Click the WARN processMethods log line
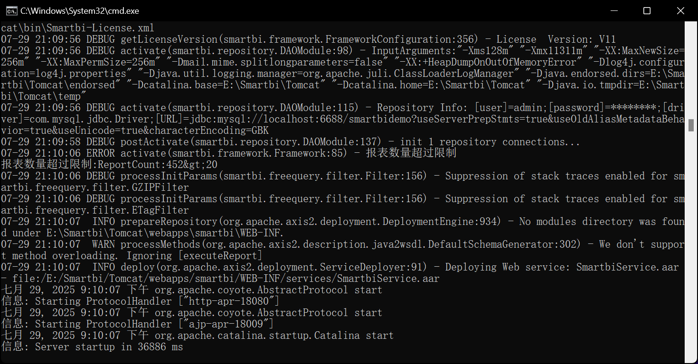Screen dimensions: 698x364 (342, 250)
